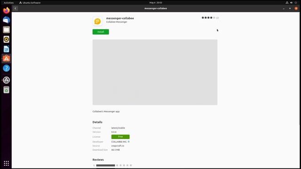The image size is (301, 169).
Task: Close the Ubuntu Software window
Action: [x=296, y=8]
